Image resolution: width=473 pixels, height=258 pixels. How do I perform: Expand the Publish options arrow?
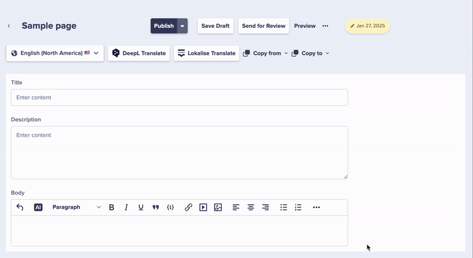coord(183,26)
